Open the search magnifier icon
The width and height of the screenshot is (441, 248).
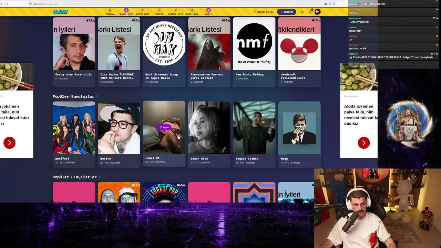(302, 12)
